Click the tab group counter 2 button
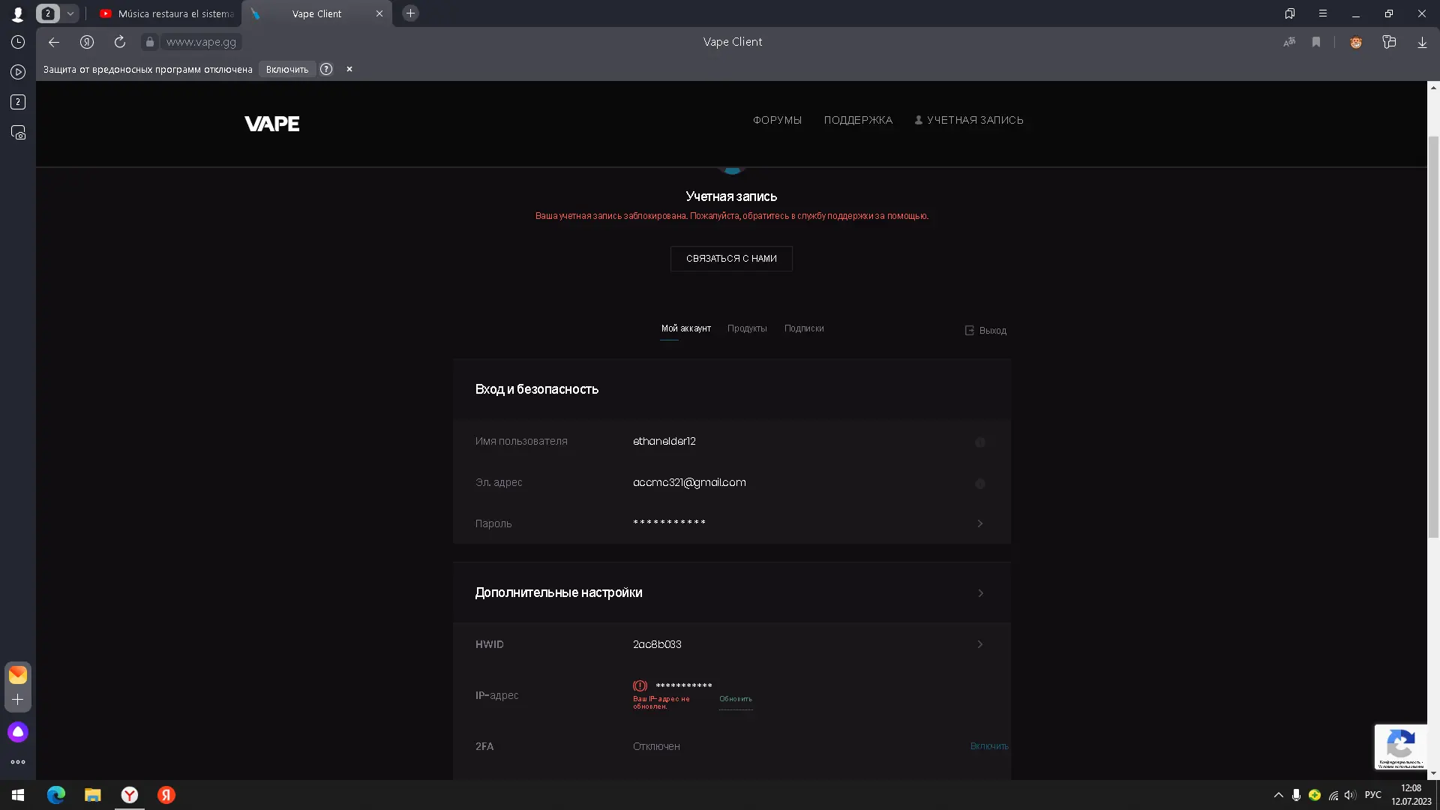The width and height of the screenshot is (1440, 810). coord(48,13)
